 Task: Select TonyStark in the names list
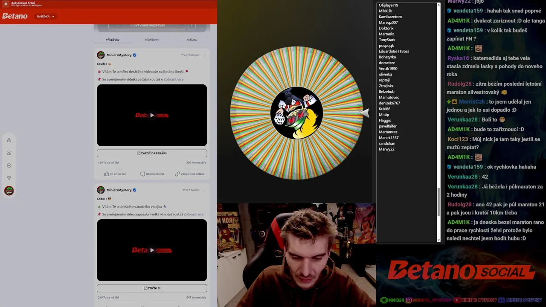tap(387, 40)
